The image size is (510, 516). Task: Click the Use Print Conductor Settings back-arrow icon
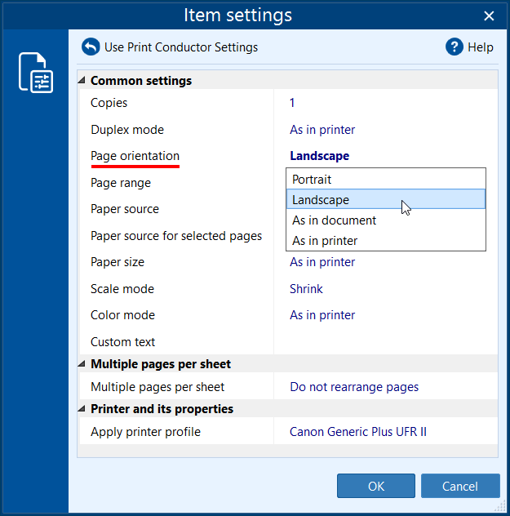[91, 47]
